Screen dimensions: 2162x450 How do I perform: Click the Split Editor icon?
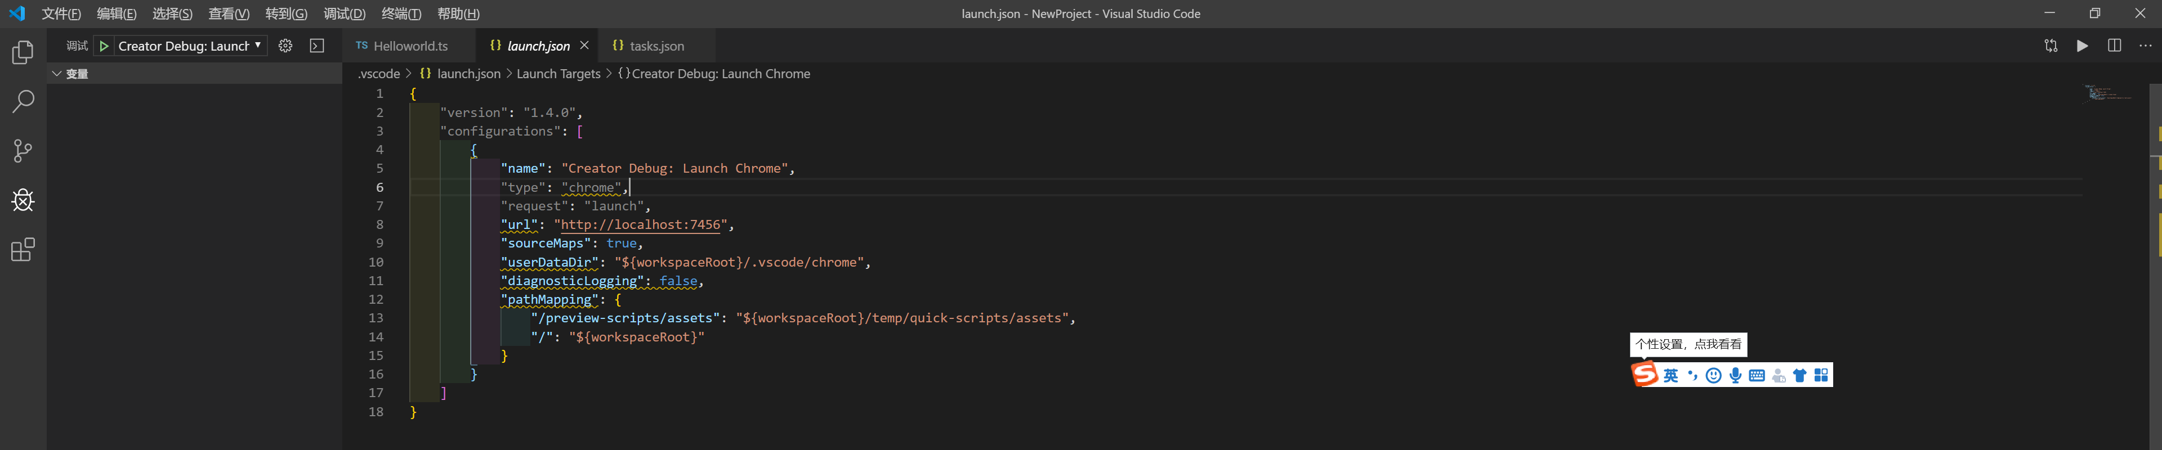pos(2114,46)
